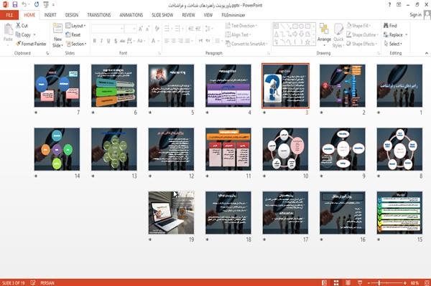This screenshot has width=431, height=286.
Task: Start Slide Show from status bar icon
Action: (x=360, y=282)
